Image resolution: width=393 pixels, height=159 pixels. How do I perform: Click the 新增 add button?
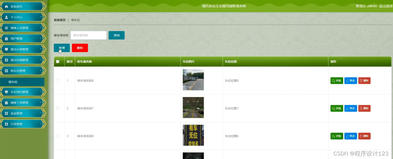pos(62,48)
